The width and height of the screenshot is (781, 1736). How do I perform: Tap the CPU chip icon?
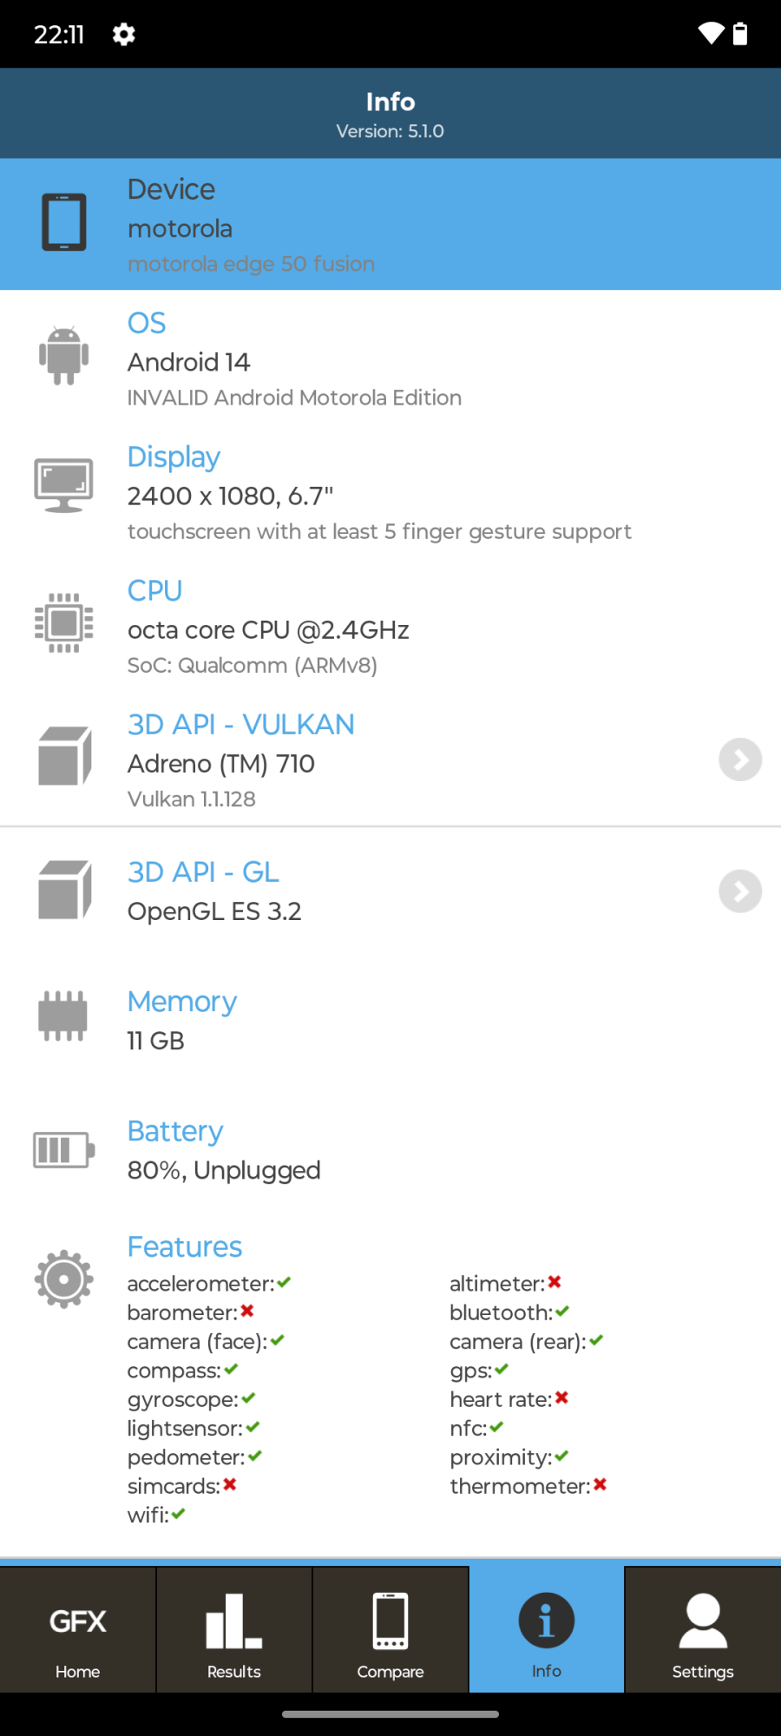64,622
